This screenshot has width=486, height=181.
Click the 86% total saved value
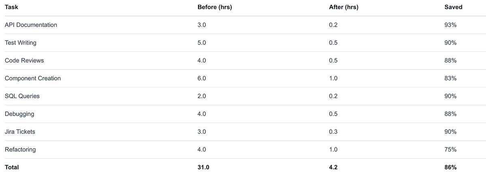[x=451, y=167]
